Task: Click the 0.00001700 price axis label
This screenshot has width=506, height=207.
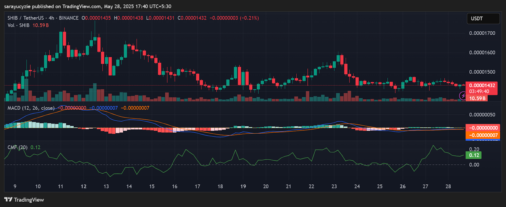Action: [482, 33]
